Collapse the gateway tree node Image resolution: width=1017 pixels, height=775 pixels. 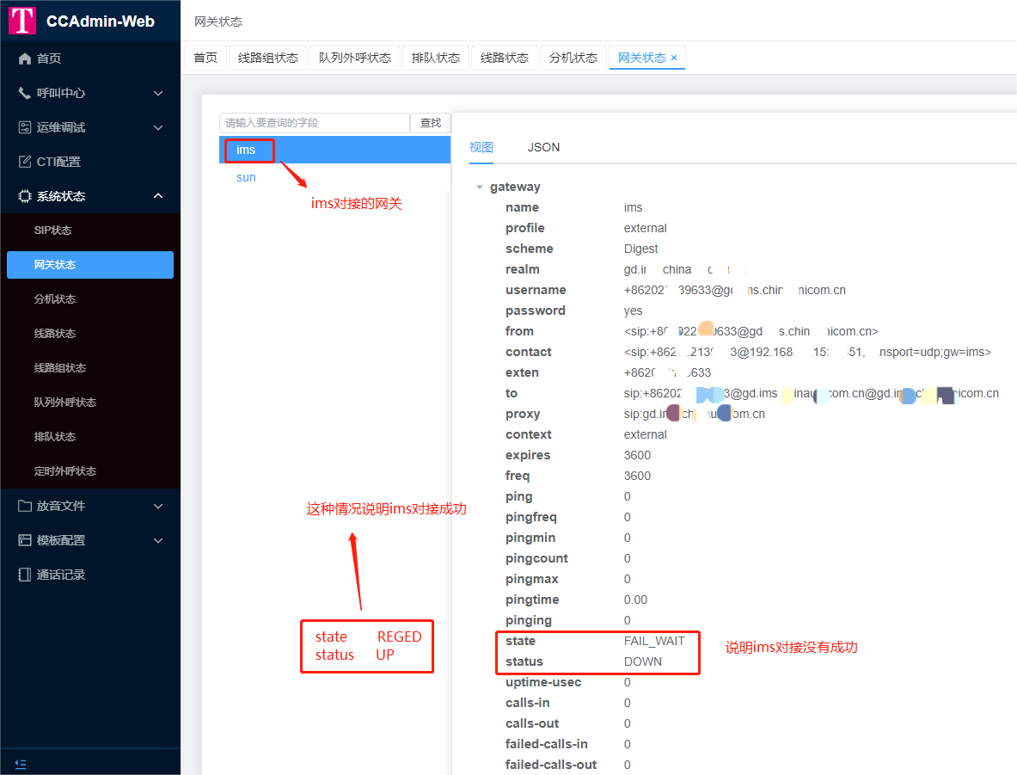point(480,188)
